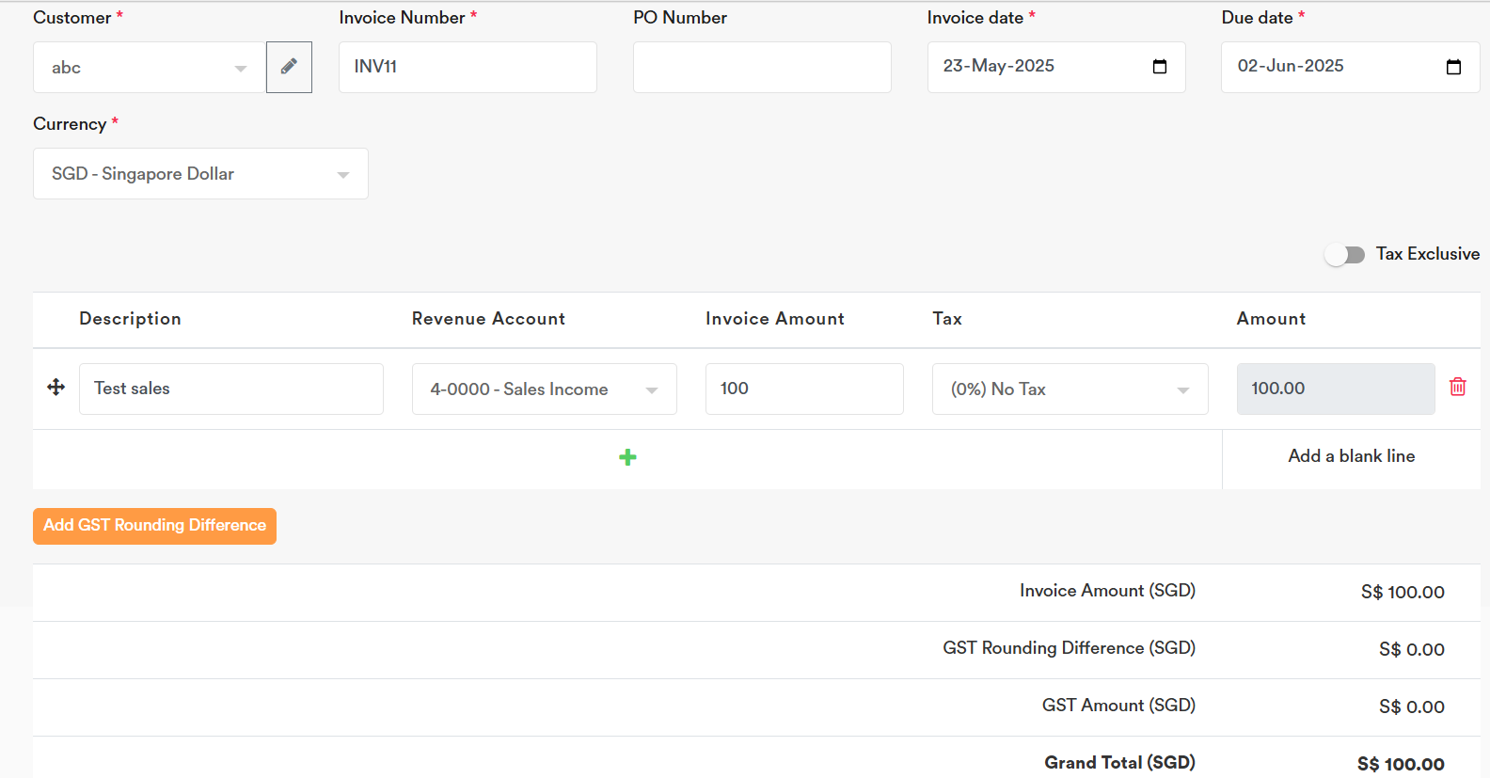Click the Due date field 02-Jun-2025
Viewport: 1490px width, 778px height.
tap(1326, 67)
